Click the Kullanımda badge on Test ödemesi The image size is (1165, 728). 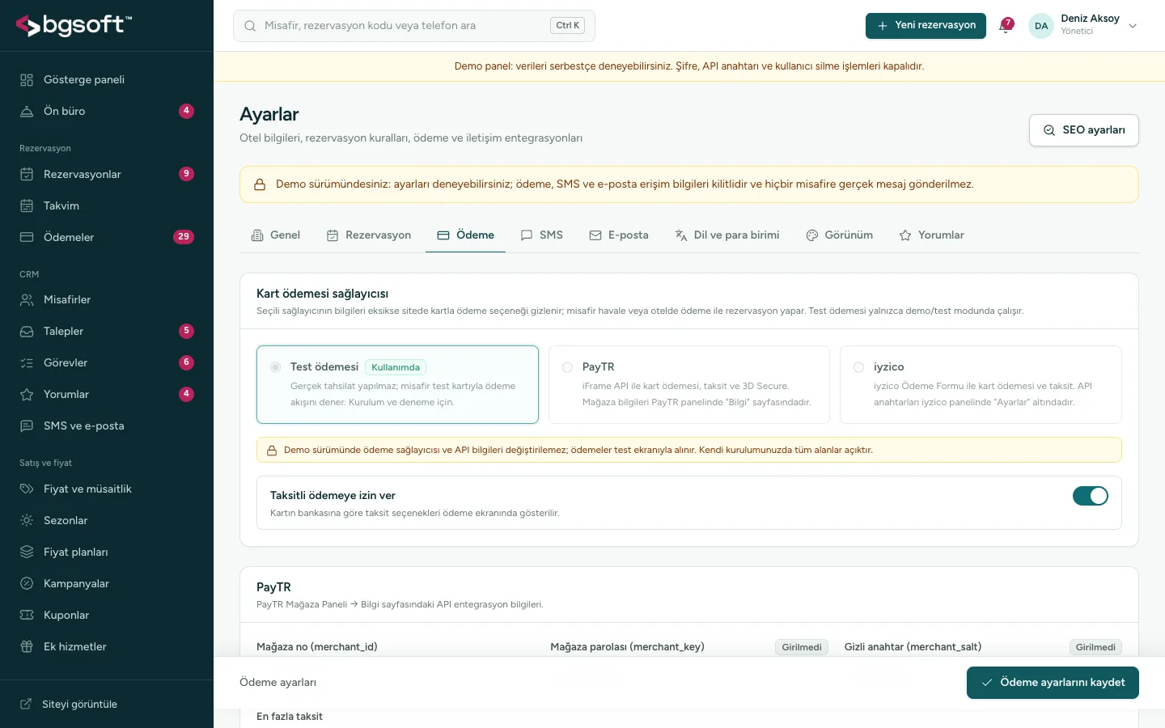point(396,367)
